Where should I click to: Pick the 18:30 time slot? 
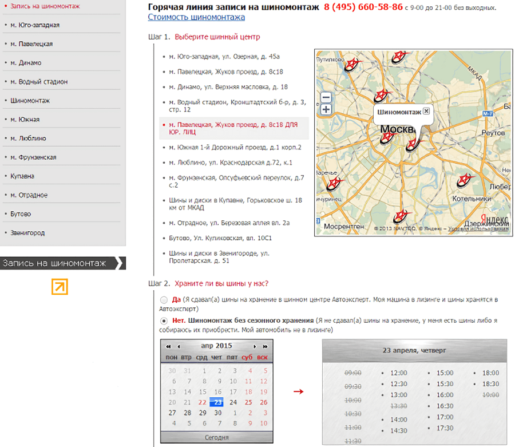click(490, 384)
